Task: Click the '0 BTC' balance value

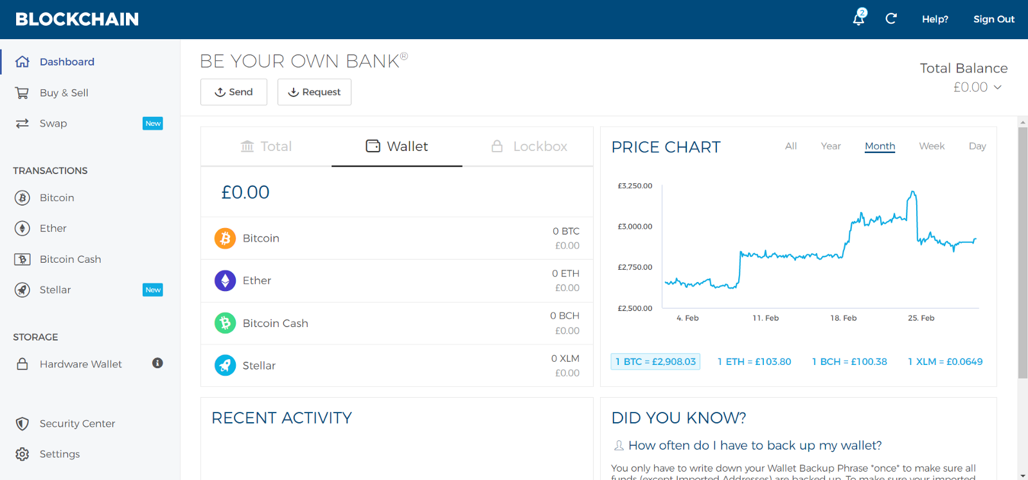Action: point(566,231)
